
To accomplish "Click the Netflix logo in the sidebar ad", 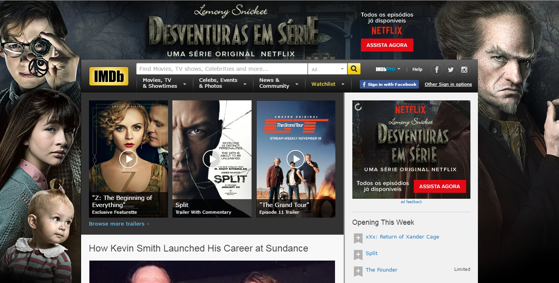I will 411,109.
